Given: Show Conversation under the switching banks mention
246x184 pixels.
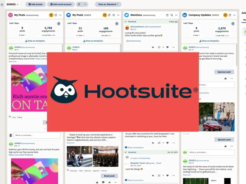Looking at the screenshot, I should point(134,148).
